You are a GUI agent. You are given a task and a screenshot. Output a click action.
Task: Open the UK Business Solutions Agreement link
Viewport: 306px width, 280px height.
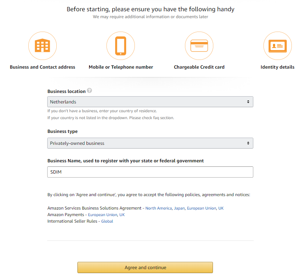pos(221,208)
